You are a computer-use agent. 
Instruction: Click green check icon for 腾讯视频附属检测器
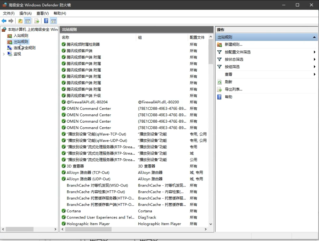tap(64, 44)
